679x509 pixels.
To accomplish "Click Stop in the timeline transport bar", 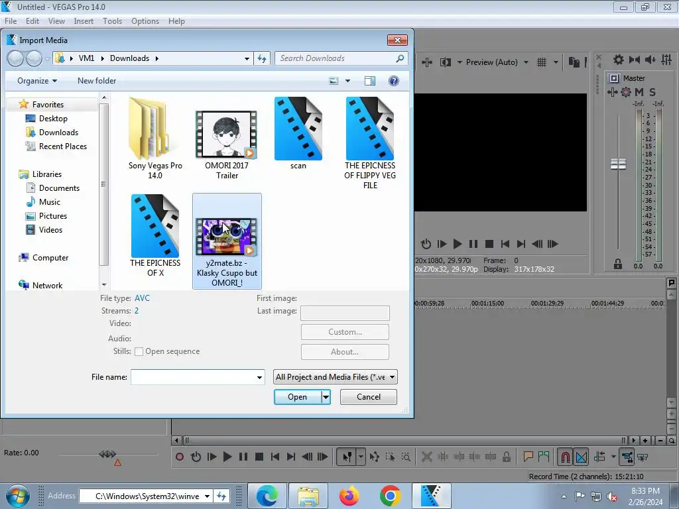I will tap(259, 457).
